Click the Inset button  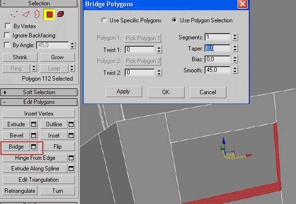[x=54, y=136]
